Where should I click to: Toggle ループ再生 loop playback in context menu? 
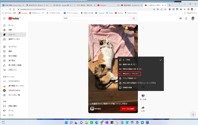[x=141, y=60]
